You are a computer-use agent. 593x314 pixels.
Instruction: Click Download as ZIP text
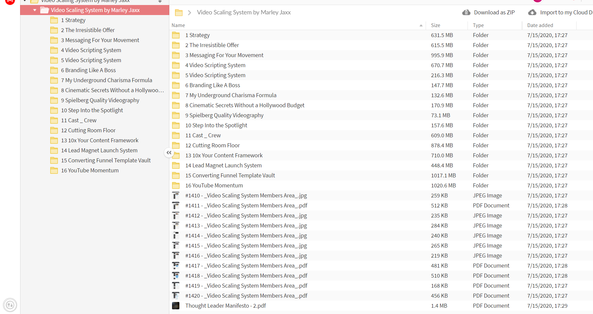[494, 12]
